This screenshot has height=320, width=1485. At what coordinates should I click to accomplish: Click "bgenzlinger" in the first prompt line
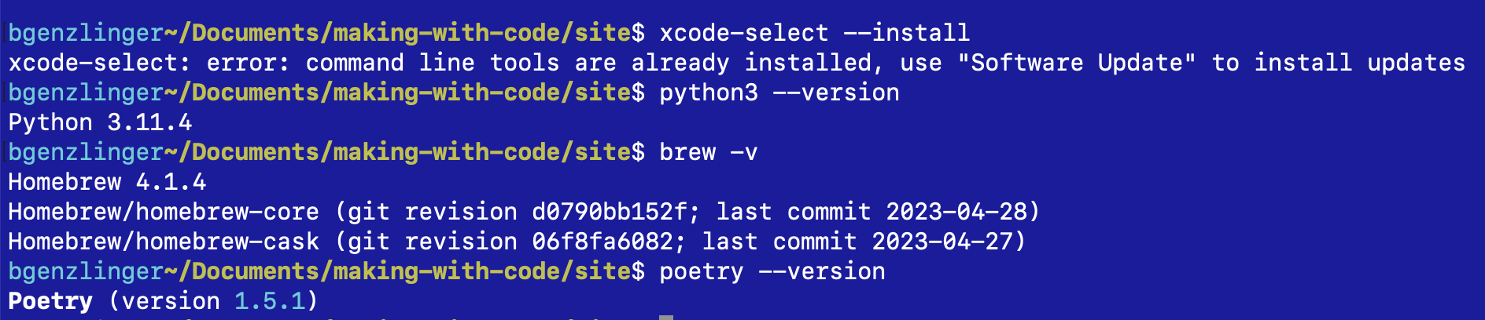tap(85, 33)
